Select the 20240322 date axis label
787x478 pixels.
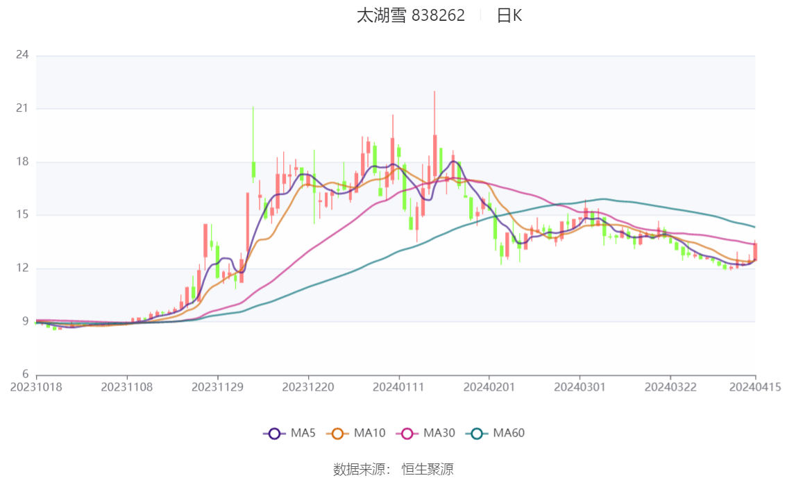click(x=670, y=387)
